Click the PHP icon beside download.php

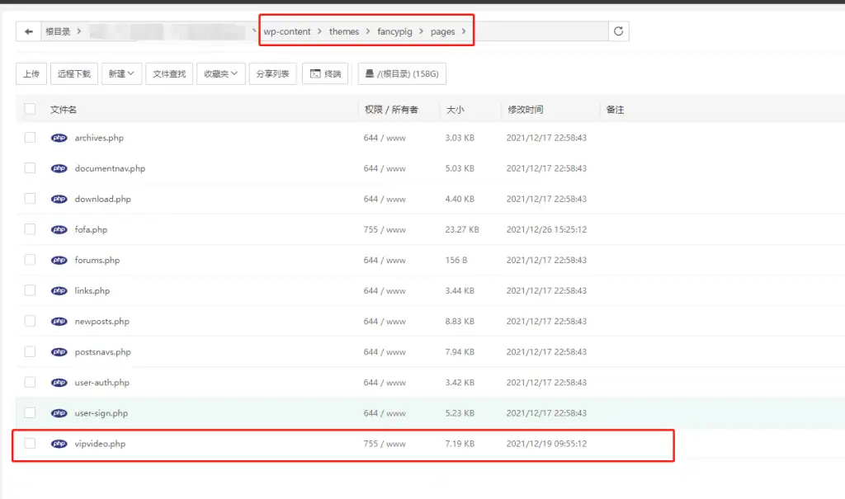(59, 199)
